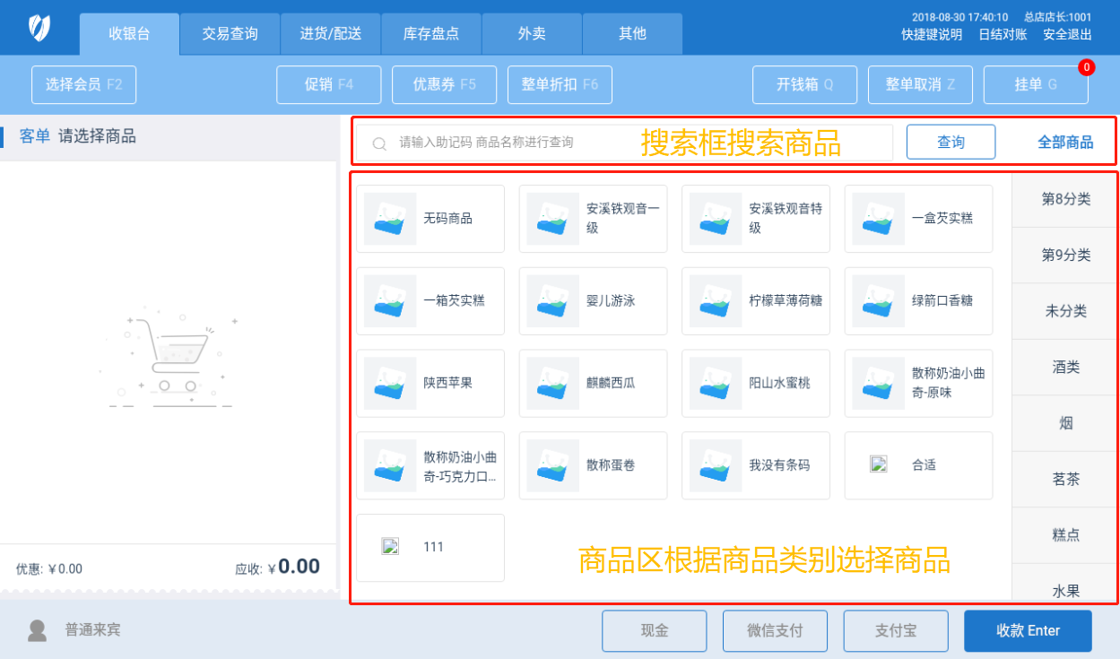Click the 陕西苹果 product thumbnail
This screenshot has width=1120, height=659.
(390, 383)
